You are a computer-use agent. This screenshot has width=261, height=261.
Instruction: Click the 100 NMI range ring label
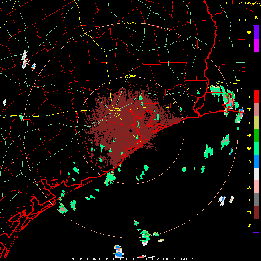pyautogui.click(x=130, y=23)
